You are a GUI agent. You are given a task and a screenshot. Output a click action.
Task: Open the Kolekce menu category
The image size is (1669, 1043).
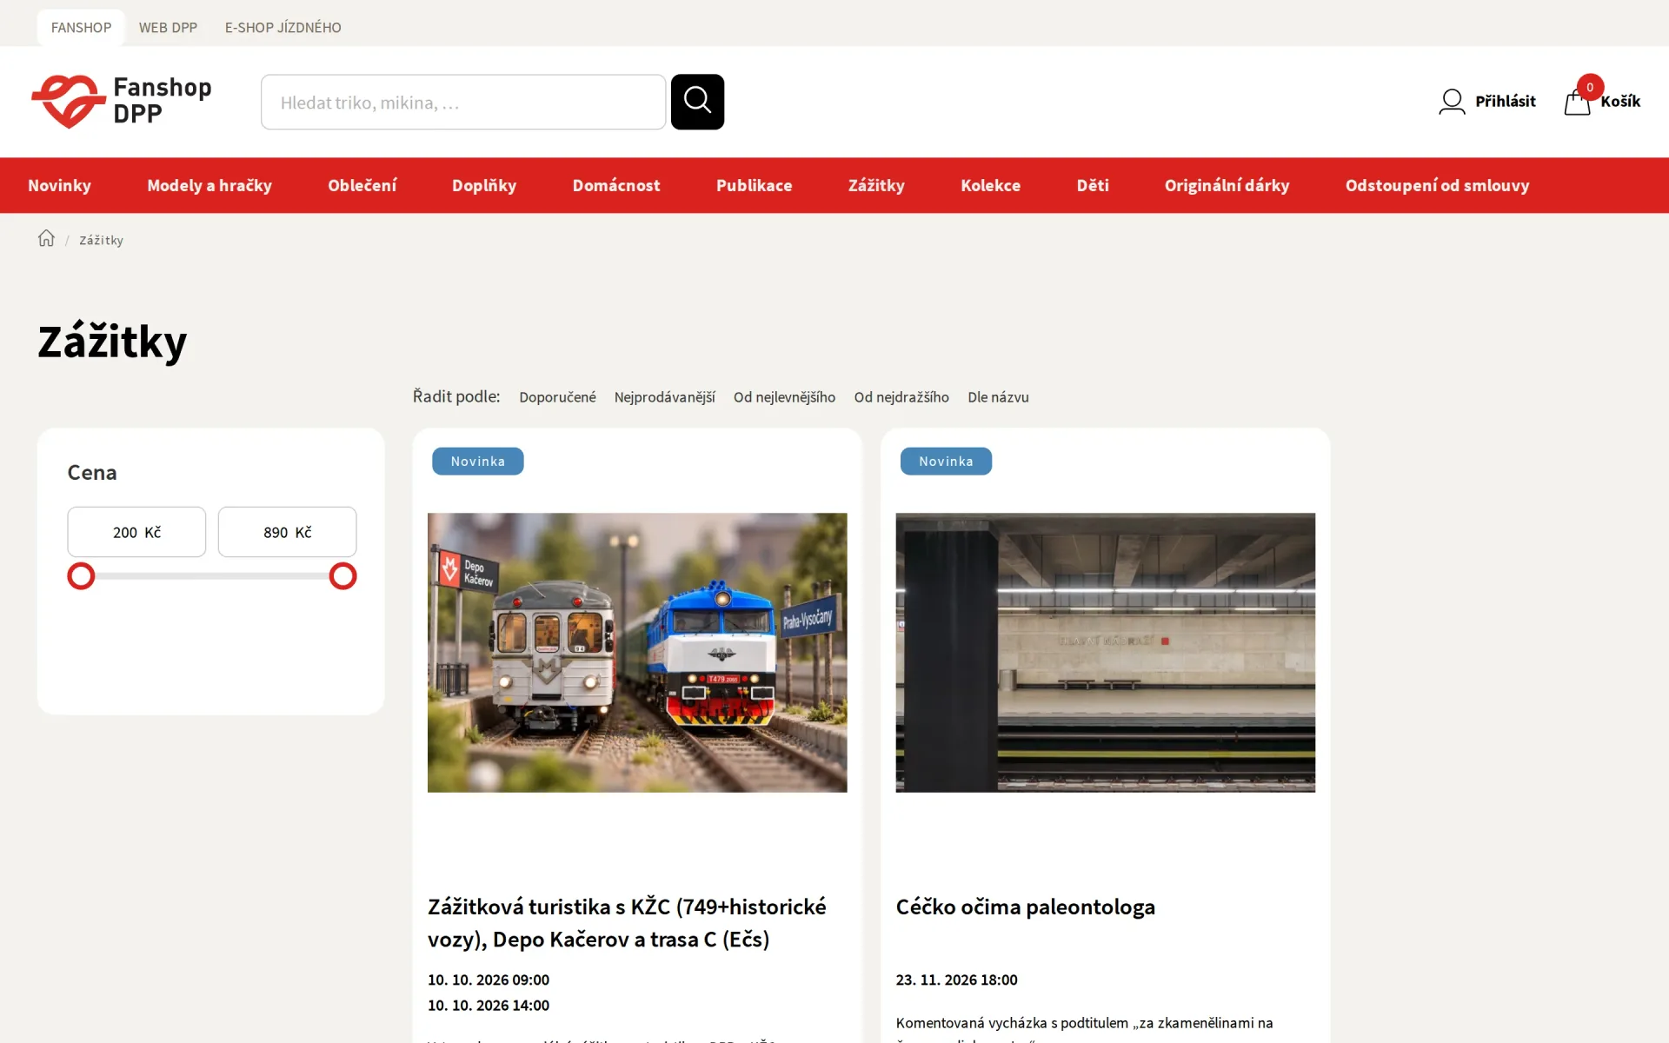pos(990,185)
